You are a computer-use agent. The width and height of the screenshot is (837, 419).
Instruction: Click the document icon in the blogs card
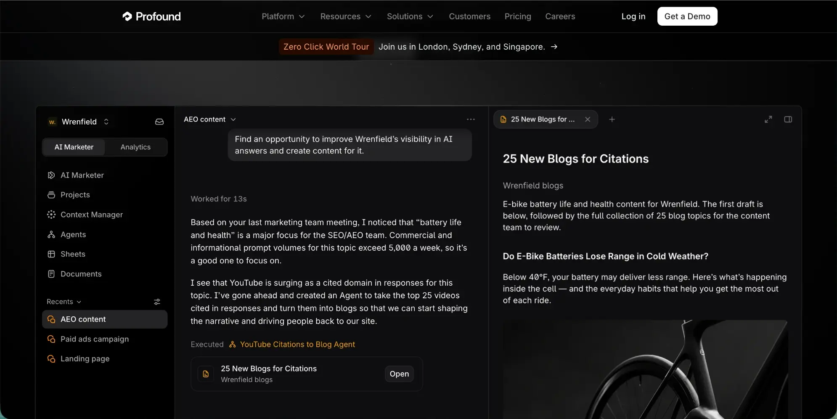click(206, 374)
